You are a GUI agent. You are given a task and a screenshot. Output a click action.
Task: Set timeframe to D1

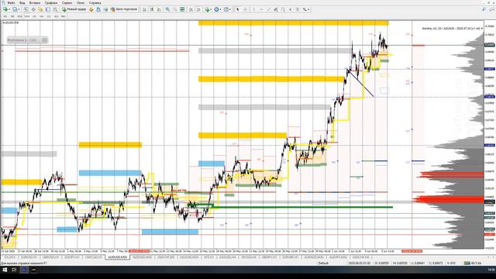[x=49, y=16]
